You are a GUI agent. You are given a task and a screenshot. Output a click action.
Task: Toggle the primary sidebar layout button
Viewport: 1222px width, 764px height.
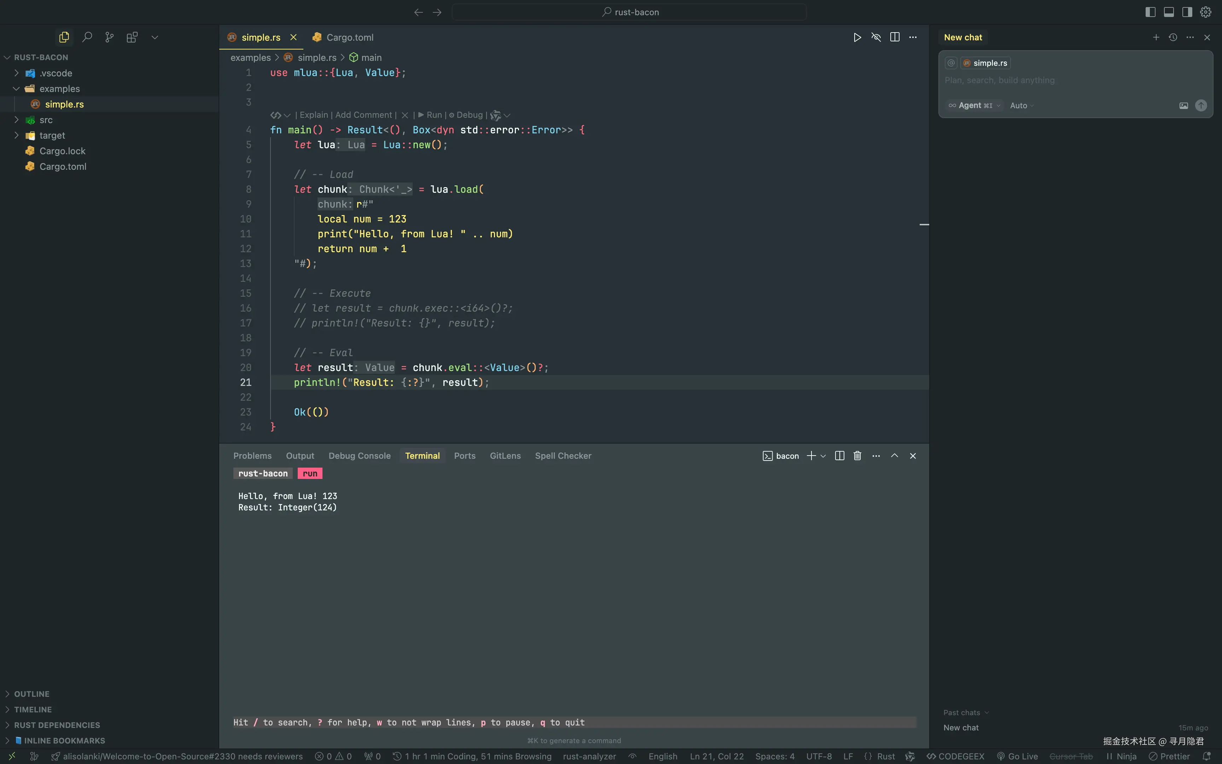pos(1150,12)
